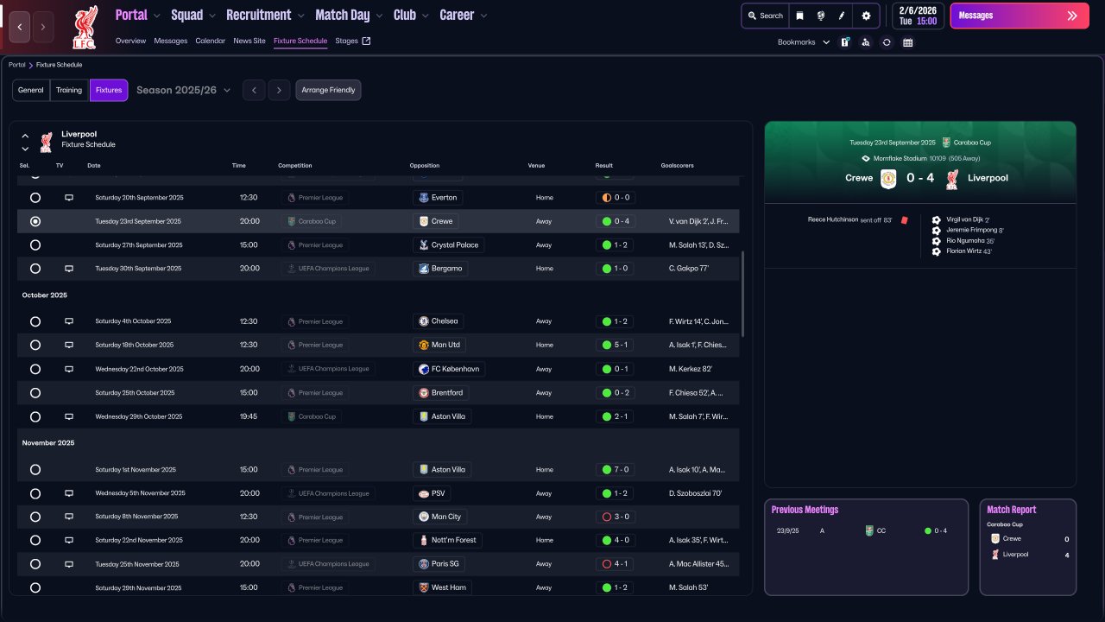This screenshot has width=1105, height=622.
Task: Expand the Portal menu chevron
Action: 156,16
